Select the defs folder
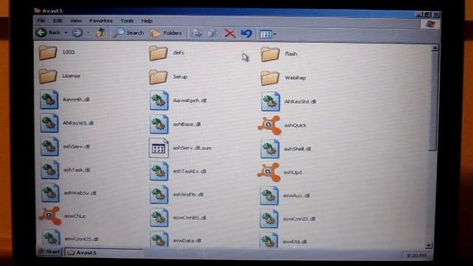The height and width of the screenshot is (266, 473). 158,52
